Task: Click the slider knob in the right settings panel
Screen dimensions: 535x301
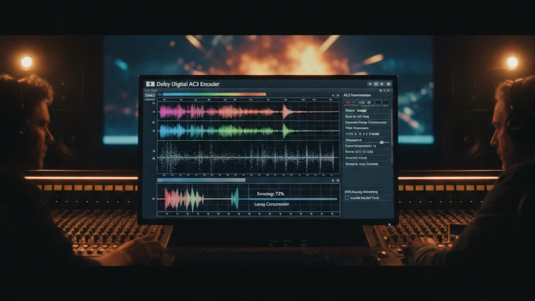Action: coord(382,143)
